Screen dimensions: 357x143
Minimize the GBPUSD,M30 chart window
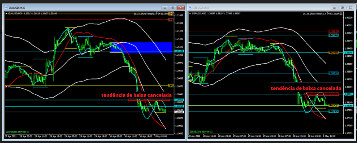[334, 8]
